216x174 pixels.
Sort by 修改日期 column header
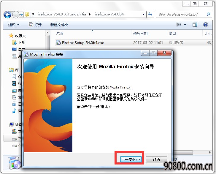point(140,34)
